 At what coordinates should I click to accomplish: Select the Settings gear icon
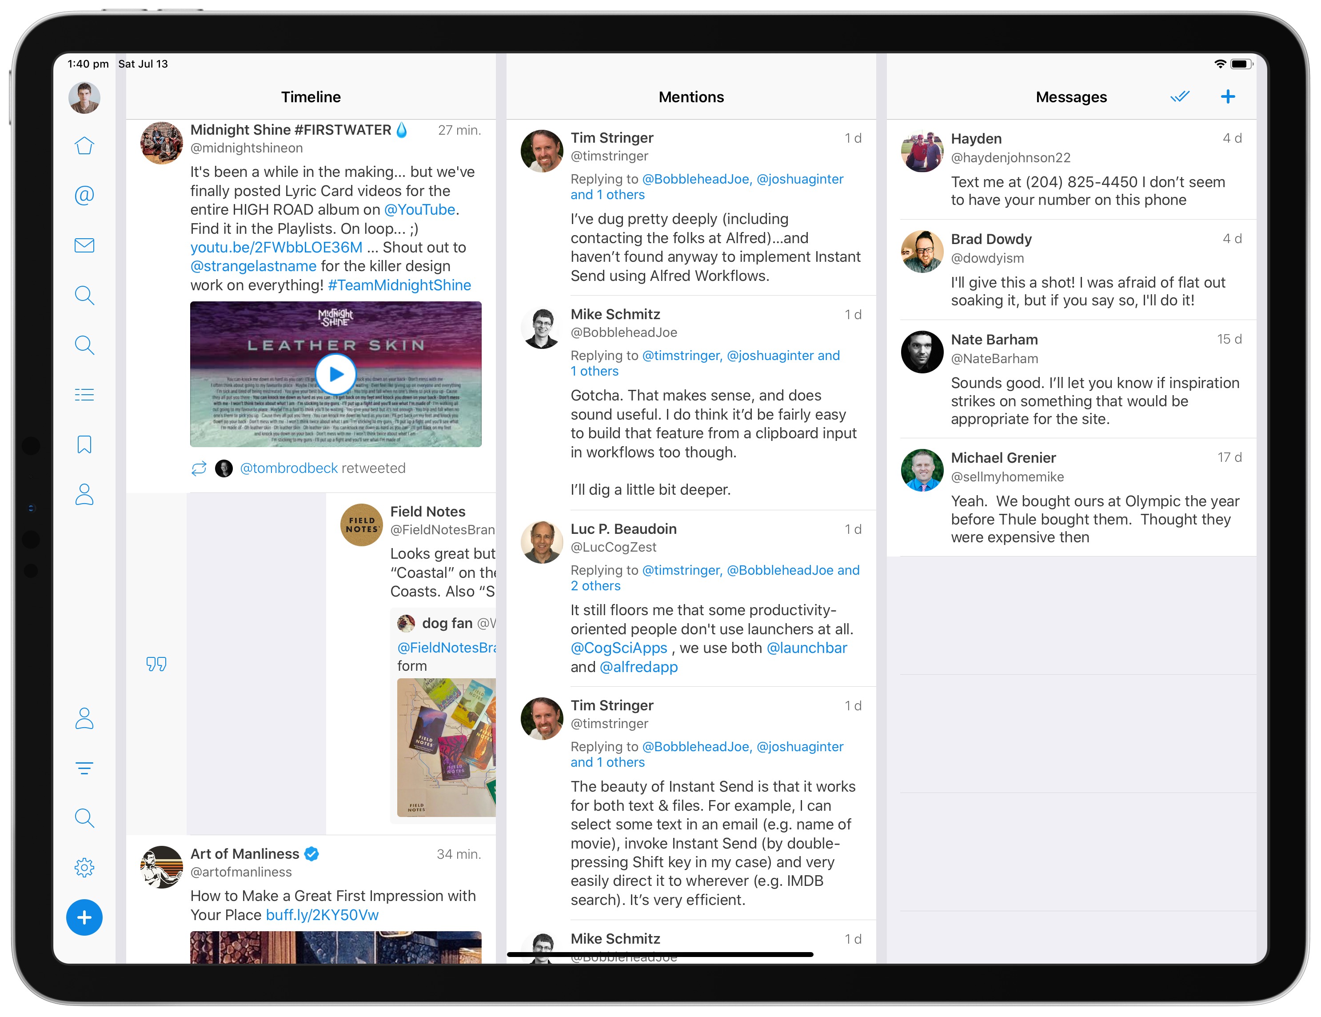point(85,865)
